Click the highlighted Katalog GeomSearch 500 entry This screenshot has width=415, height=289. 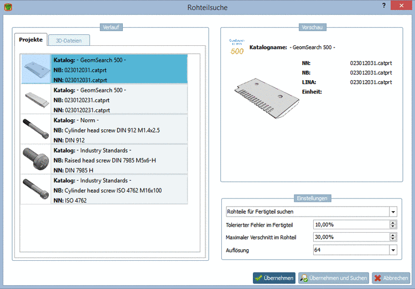click(x=120, y=69)
